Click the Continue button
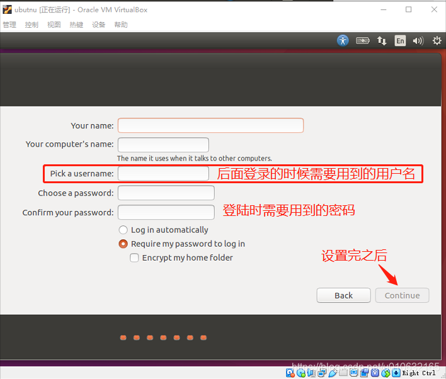The width and height of the screenshot is (446, 379). click(x=402, y=295)
